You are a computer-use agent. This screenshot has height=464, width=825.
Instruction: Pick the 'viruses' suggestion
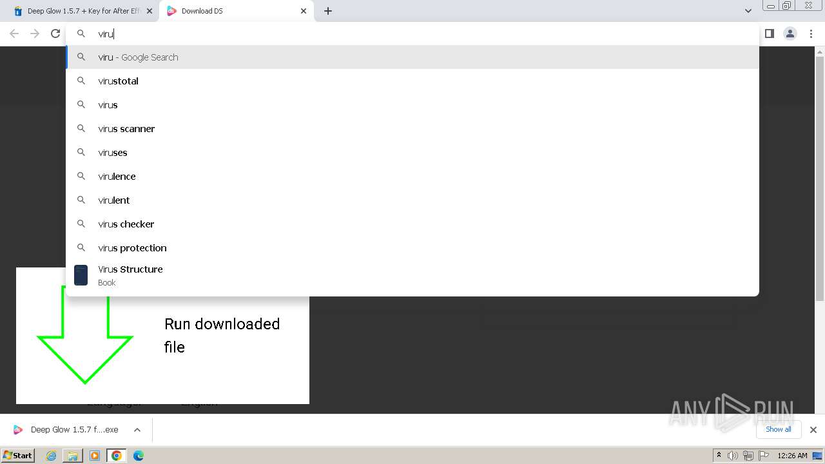click(x=412, y=153)
